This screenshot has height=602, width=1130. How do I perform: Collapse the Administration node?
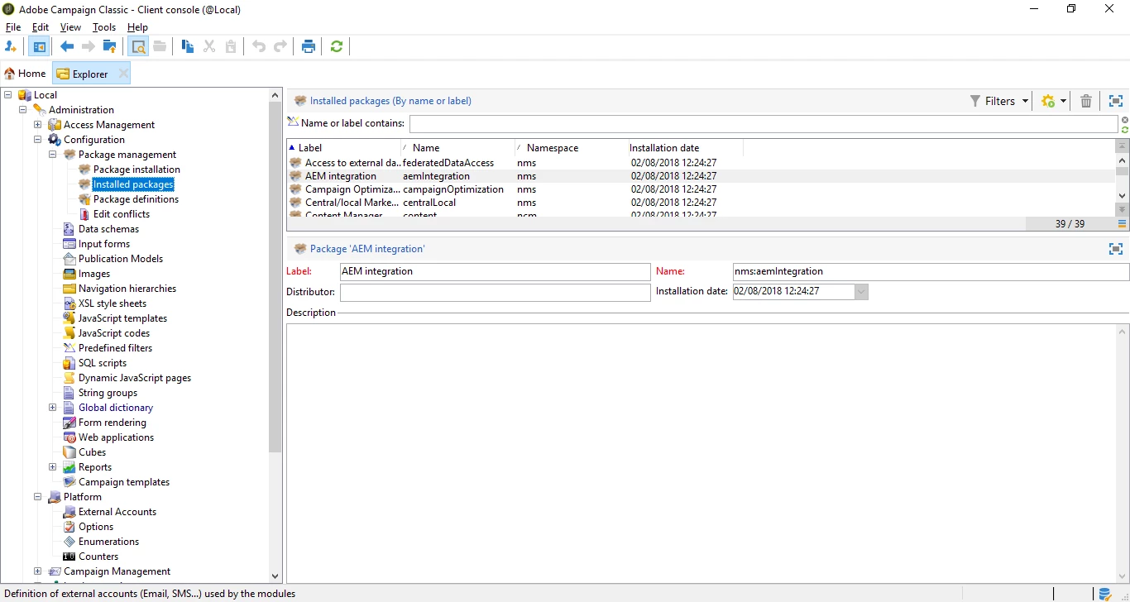coord(22,110)
